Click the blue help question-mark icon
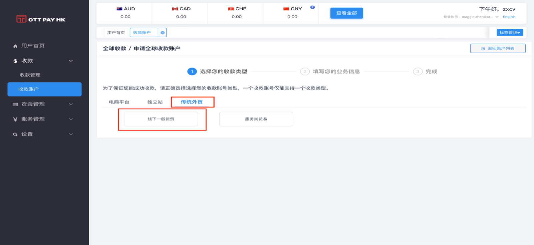This screenshot has height=245, width=534. coord(312,7)
